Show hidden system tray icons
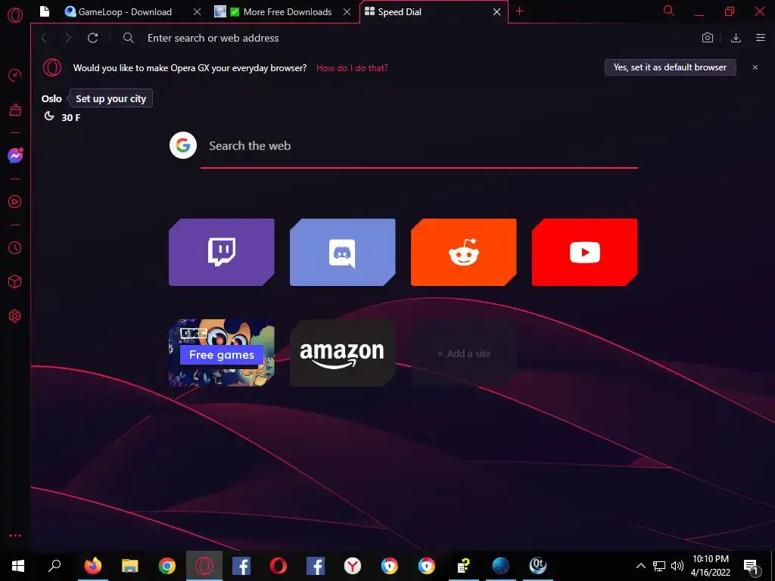The height and width of the screenshot is (581, 775). pyautogui.click(x=640, y=566)
